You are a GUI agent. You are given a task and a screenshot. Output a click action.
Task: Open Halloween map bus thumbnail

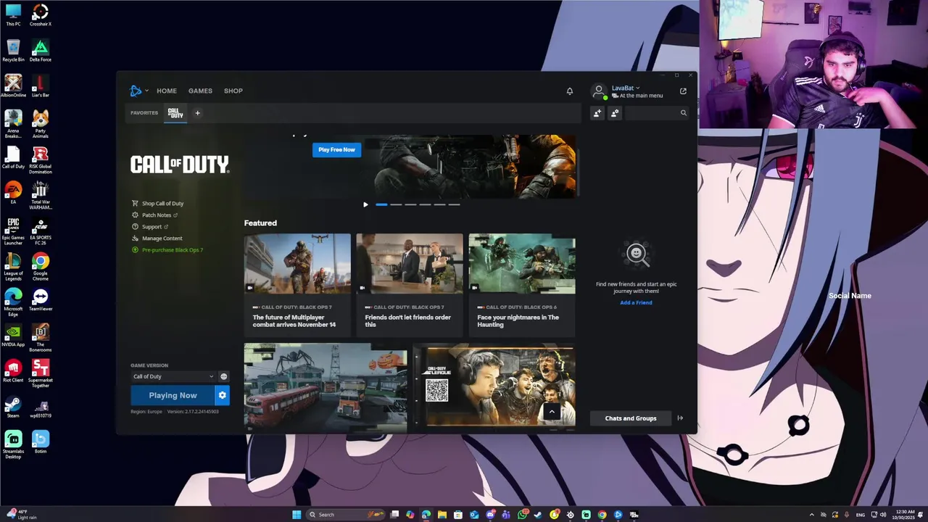[326, 387]
